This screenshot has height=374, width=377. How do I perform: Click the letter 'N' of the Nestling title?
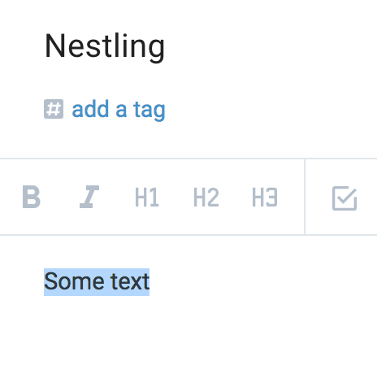[54, 46]
